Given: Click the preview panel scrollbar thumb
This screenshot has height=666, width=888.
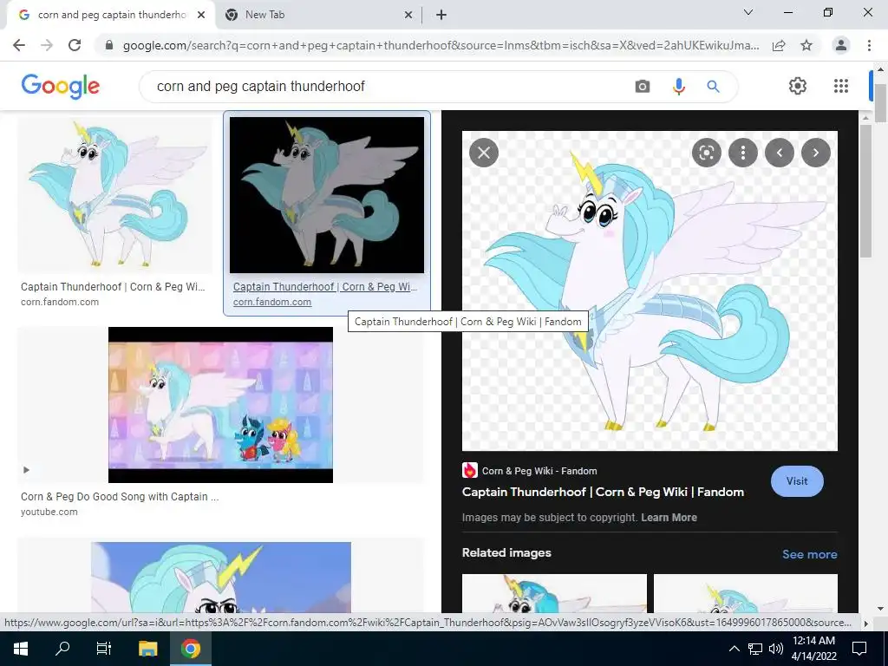Looking at the screenshot, I should click(865, 191).
